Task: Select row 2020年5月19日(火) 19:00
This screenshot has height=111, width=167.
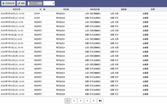Action: 83,18
